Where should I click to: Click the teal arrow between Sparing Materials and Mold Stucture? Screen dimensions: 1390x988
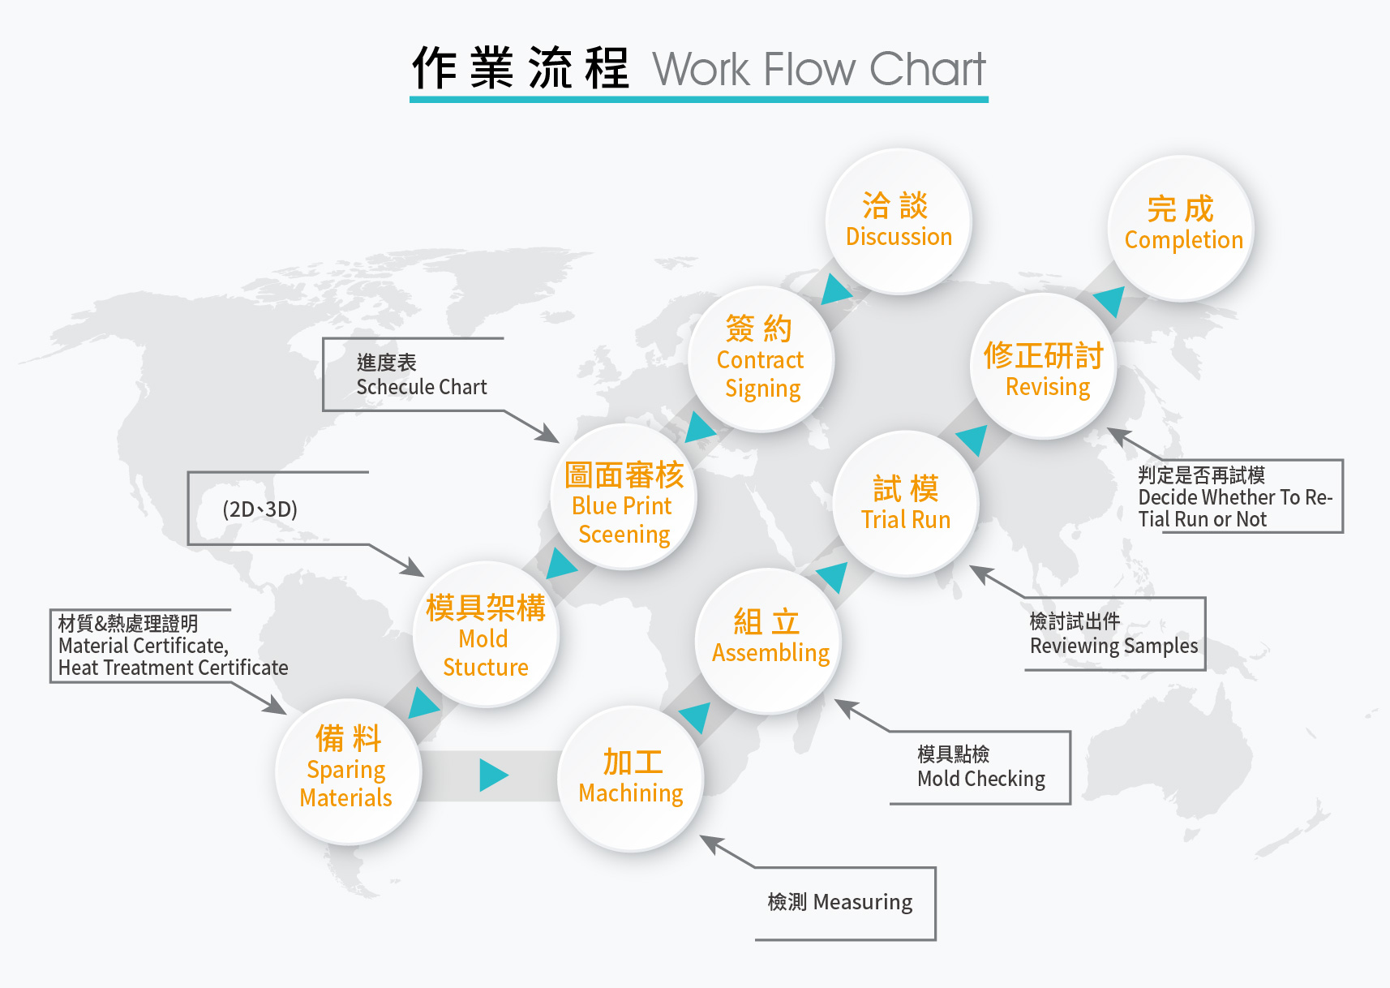click(422, 703)
